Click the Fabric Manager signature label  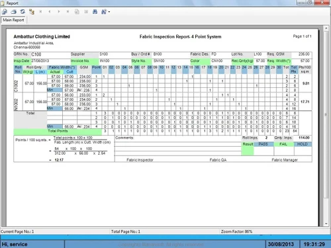(x=285, y=160)
